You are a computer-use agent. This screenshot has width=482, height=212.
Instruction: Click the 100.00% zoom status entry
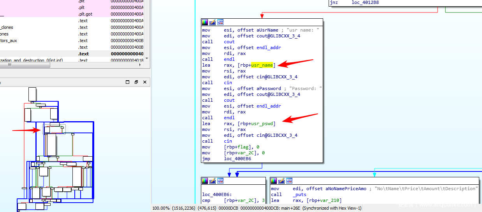161,208
